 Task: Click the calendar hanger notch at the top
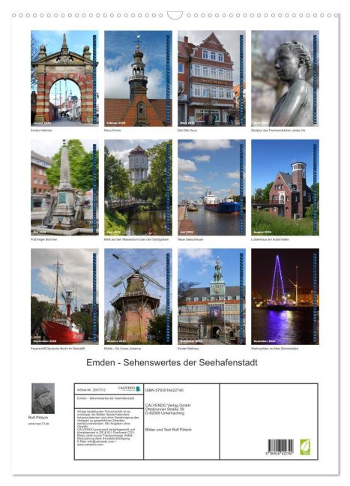tap(175, 15)
